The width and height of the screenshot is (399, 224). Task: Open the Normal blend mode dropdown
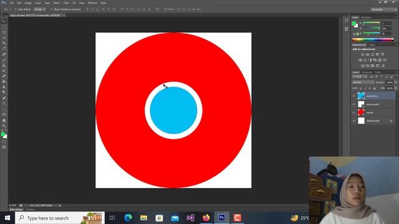(x=363, y=83)
